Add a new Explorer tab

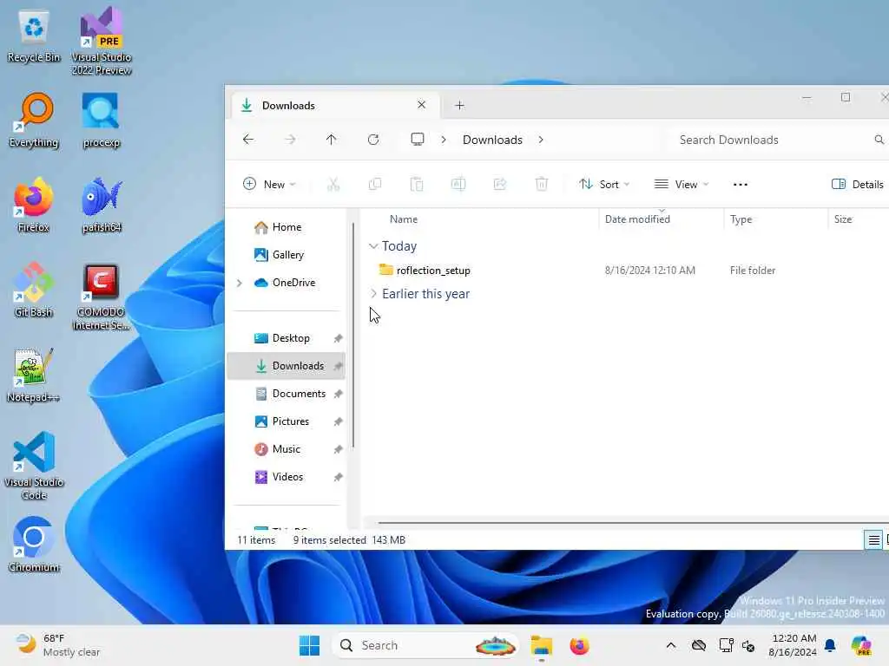pyautogui.click(x=459, y=105)
